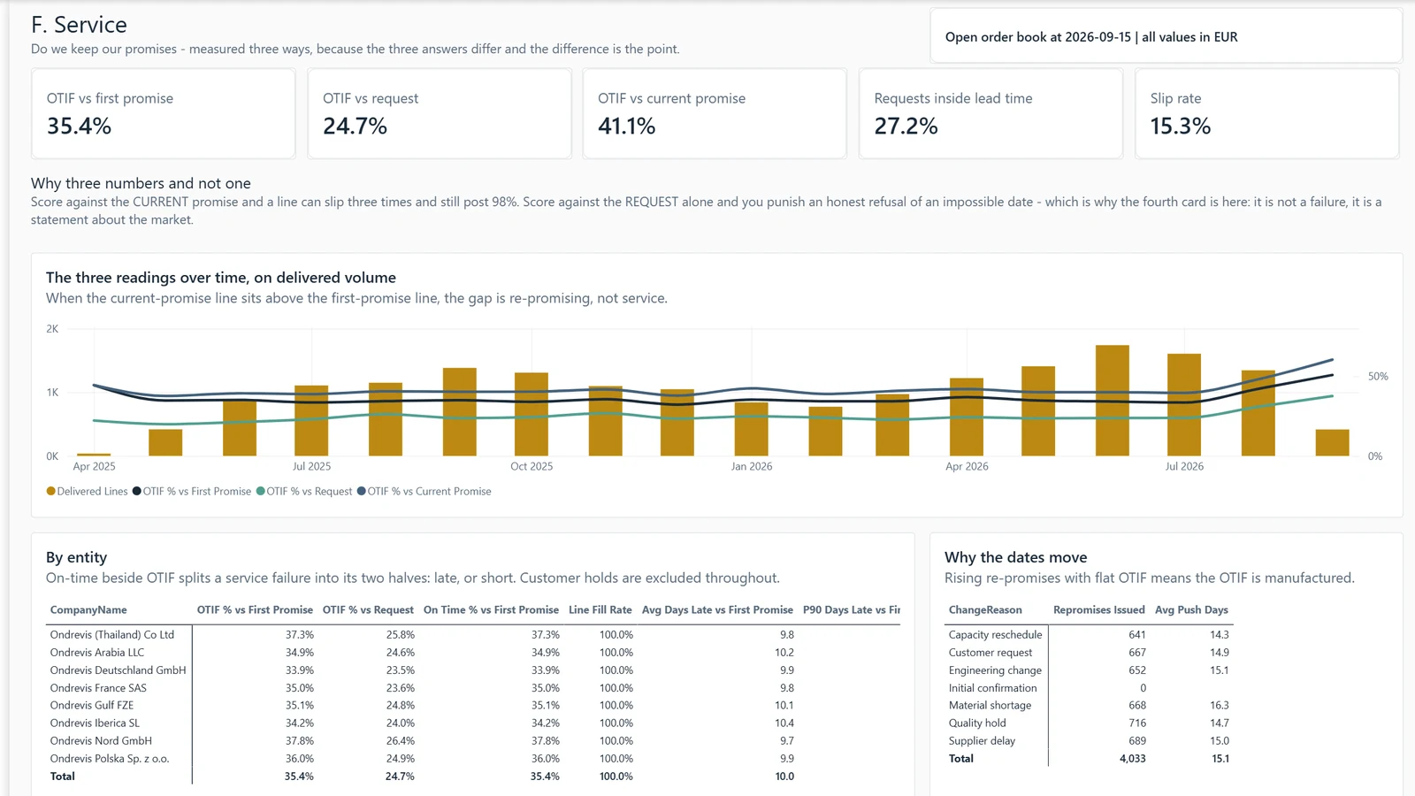1415x796 pixels.
Task: Select the Slip rate 15.3% card
Action: tap(1266, 114)
